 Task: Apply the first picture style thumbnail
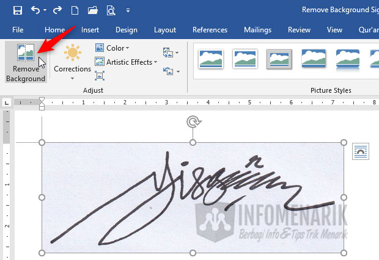[211, 59]
